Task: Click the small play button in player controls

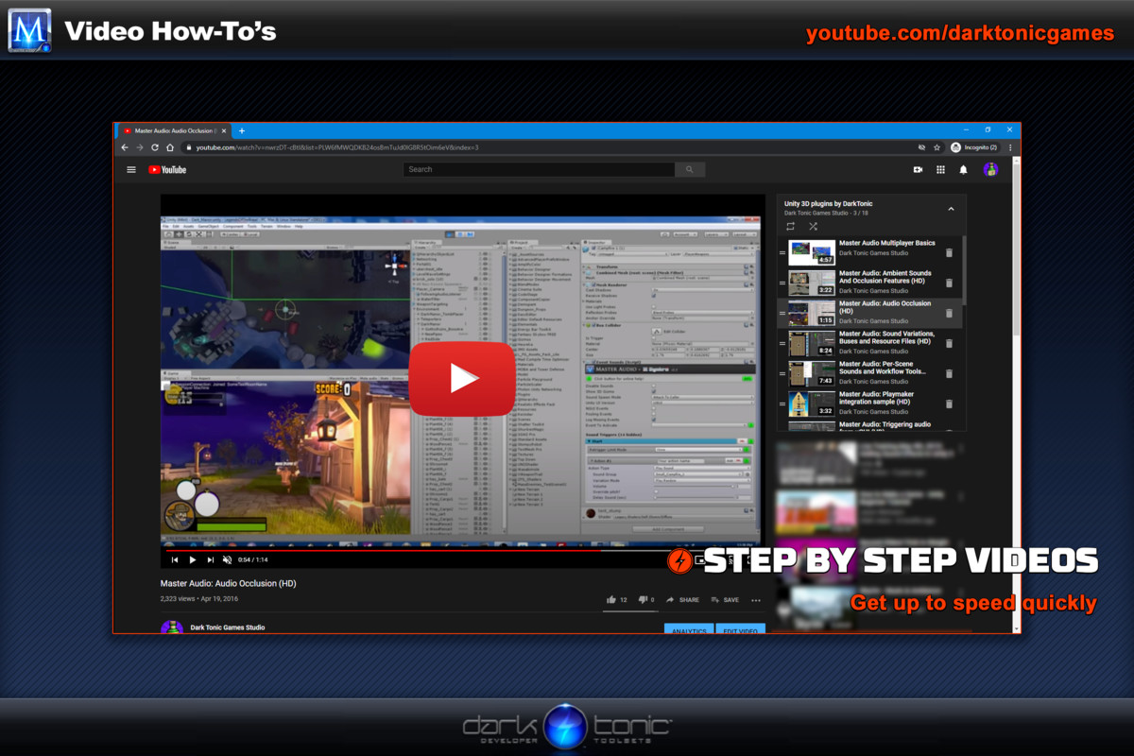Action: tap(193, 560)
